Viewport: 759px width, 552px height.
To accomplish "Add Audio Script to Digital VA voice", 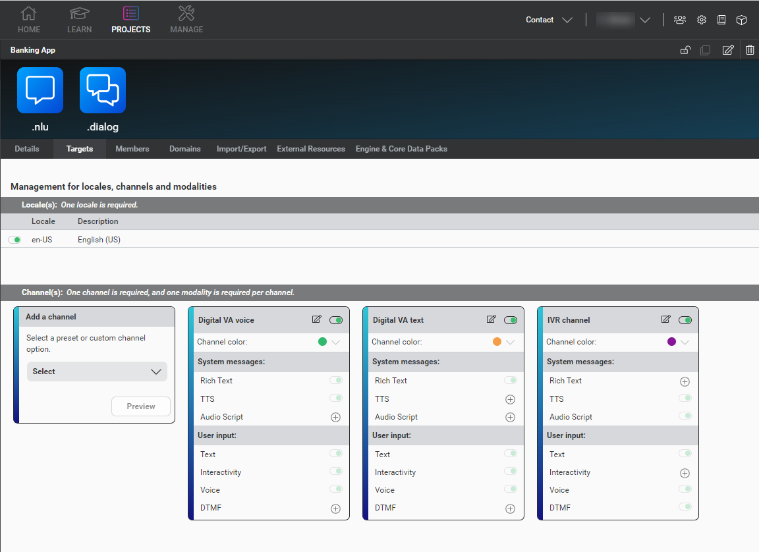I will coord(335,417).
